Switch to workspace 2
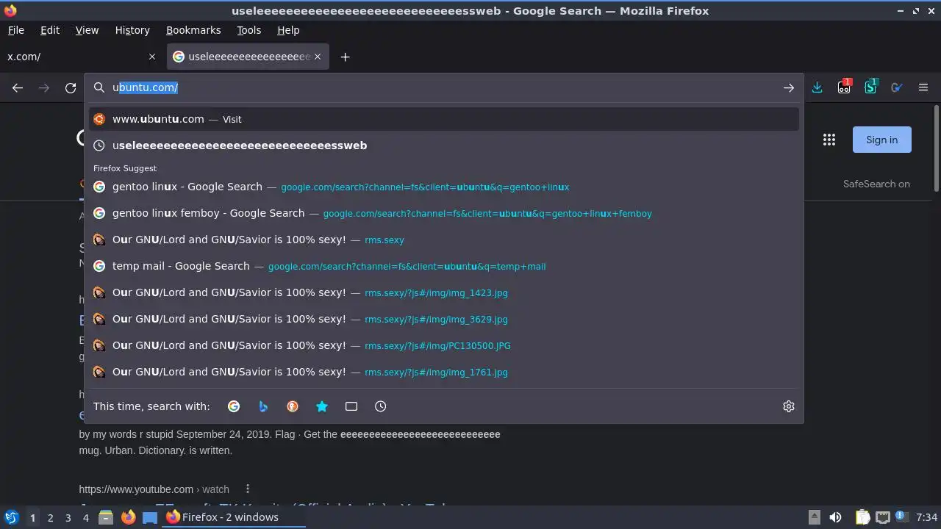941x529 pixels. (50, 517)
